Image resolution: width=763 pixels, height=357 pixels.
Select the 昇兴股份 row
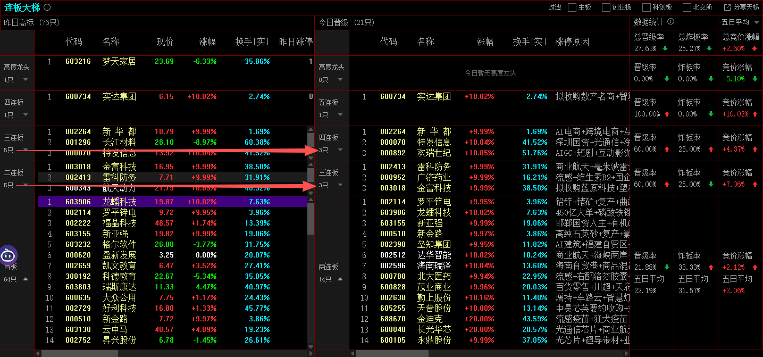(x=171, y=341)
